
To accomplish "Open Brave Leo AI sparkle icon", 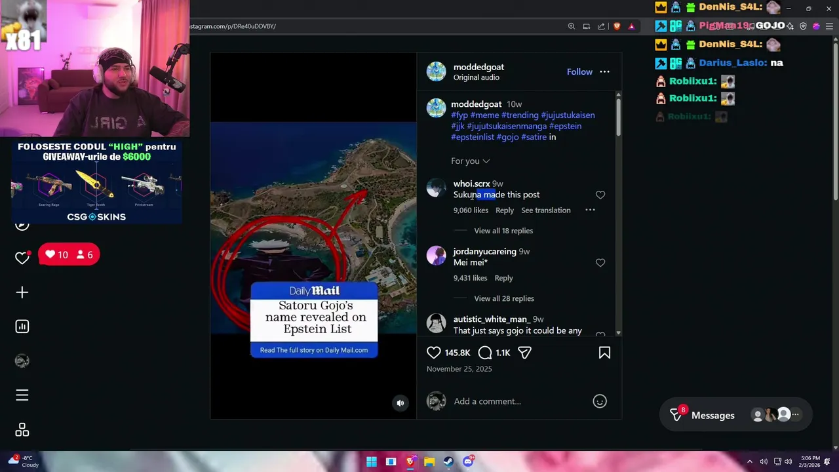I will click(x=790, y=26).
